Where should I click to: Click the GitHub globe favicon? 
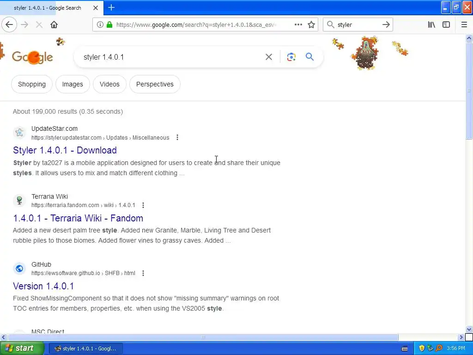(x=19, y=269)
